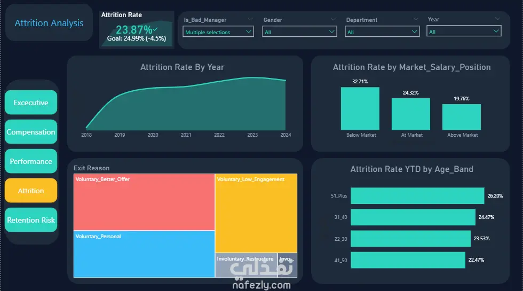Select the 22_30 age band bar
Image resolution: width=523 pixels, height=291 pixels.
pyautogui.click(x=410, y=239)
